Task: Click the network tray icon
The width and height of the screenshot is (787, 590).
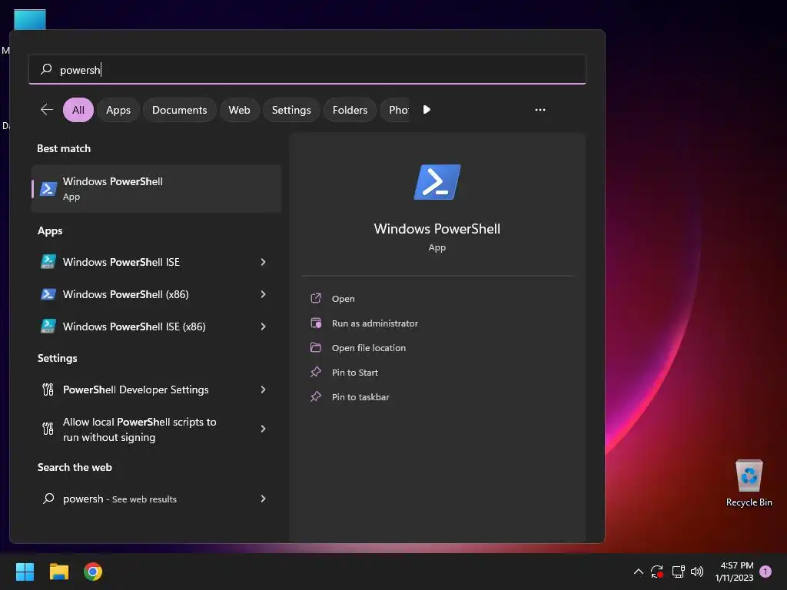Action: pyautogui.click(x=678, y=572)
